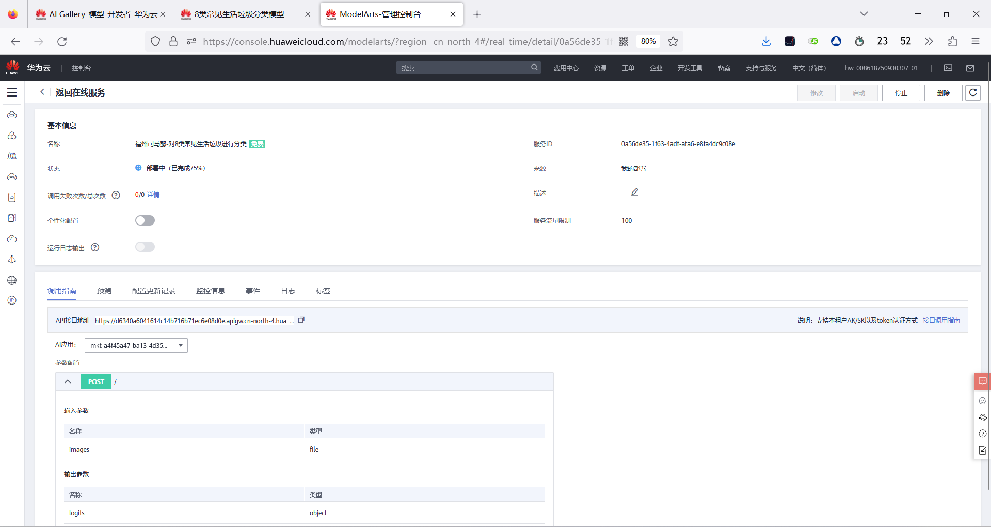This screenshot has width=991, height=527.
Task: Reload the page with the browser refresh button
Action: click(62, 41)
